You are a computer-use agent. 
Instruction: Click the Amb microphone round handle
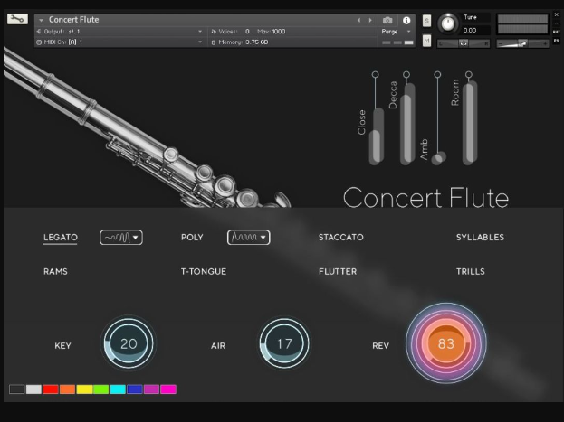438,158
